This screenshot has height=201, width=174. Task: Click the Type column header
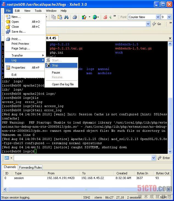coord(29,173)
